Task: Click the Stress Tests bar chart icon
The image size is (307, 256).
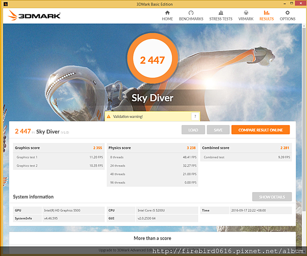Action: (x=221, y=13)
